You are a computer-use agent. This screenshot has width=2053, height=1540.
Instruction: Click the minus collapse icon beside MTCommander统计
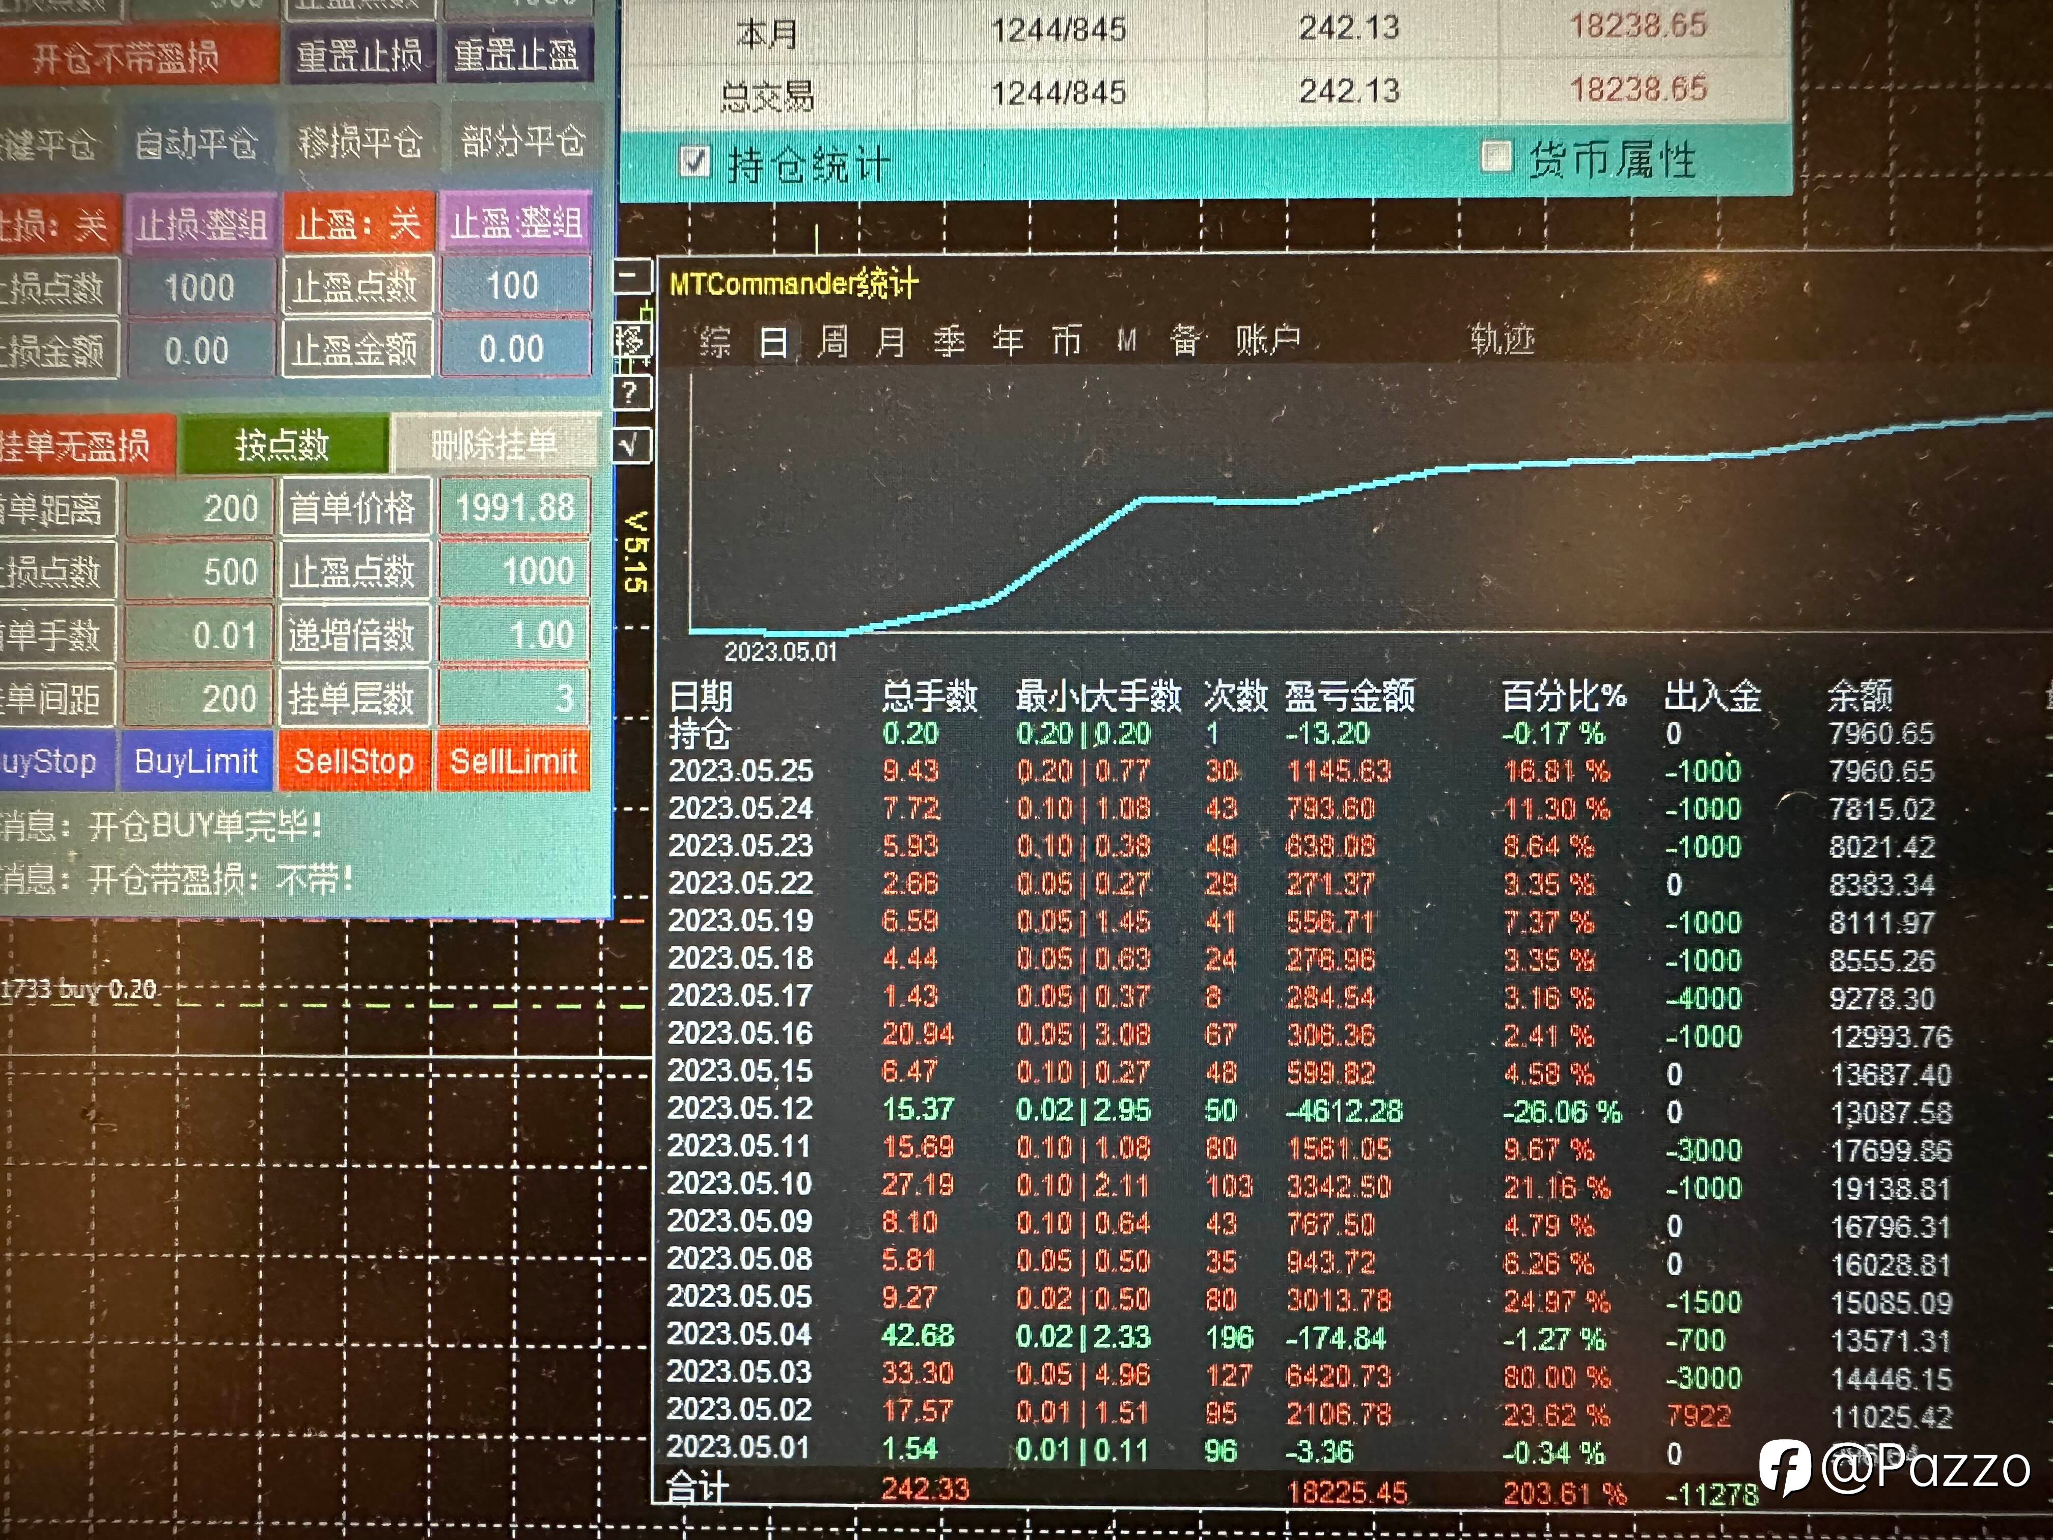[633, 277]
